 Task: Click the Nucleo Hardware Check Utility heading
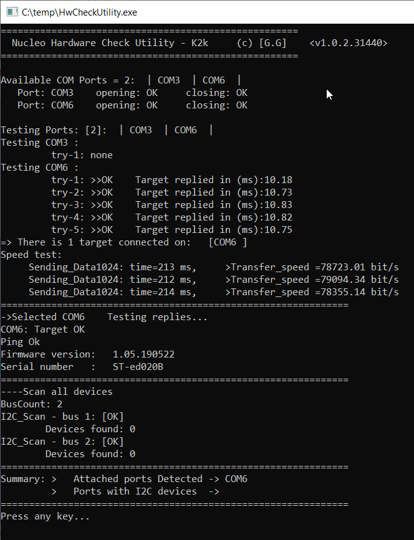(110, 43)
